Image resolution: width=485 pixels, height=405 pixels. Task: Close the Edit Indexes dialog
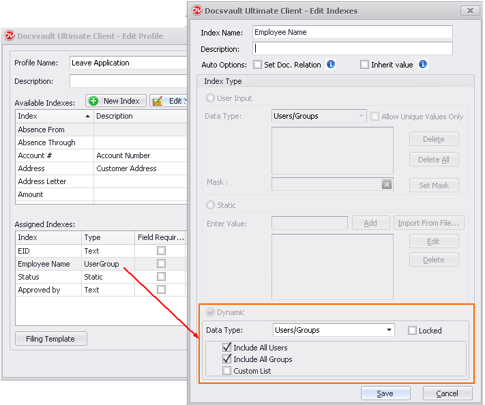[x=470, y=10]
